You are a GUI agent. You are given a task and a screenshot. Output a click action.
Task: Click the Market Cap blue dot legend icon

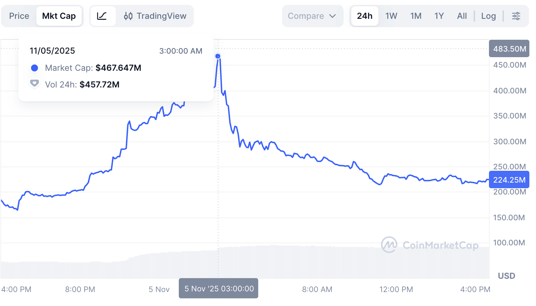pyautogui.click(x=35, y=68)
